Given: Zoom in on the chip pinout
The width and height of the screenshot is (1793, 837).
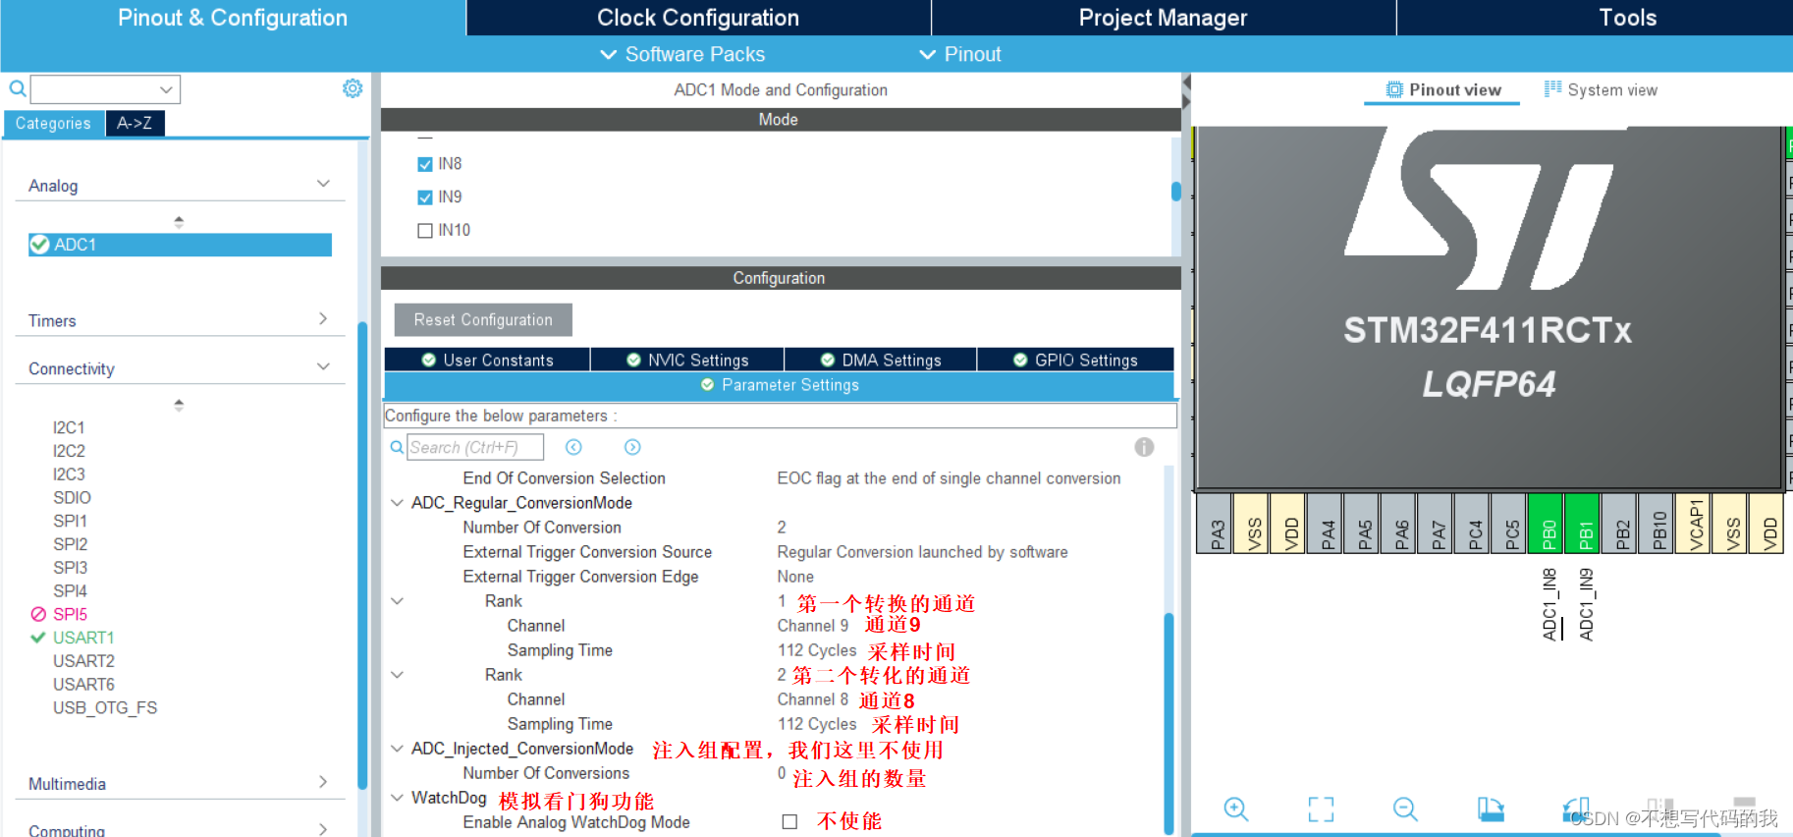Looking at the screenshot, I should 1236,809.
